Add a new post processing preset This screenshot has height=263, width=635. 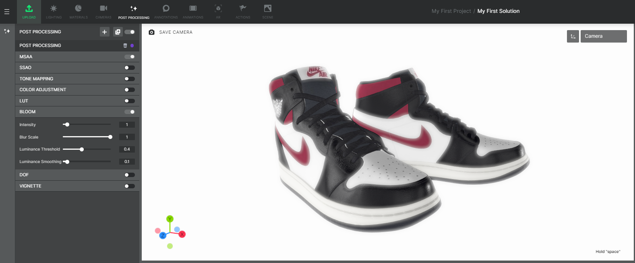click(x=104, y=32)
